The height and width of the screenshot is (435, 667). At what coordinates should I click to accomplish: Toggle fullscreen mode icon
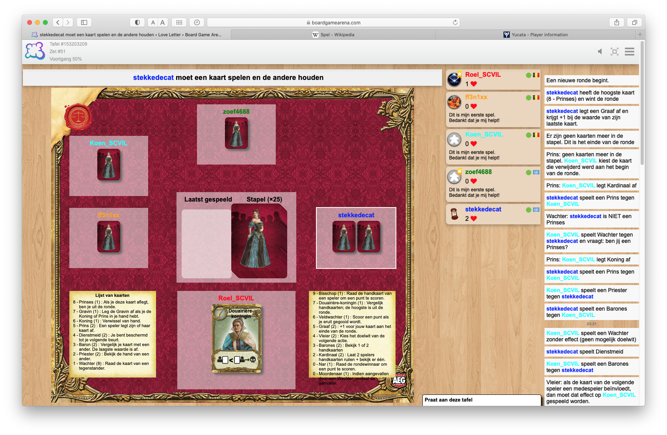tap(614, 52)
